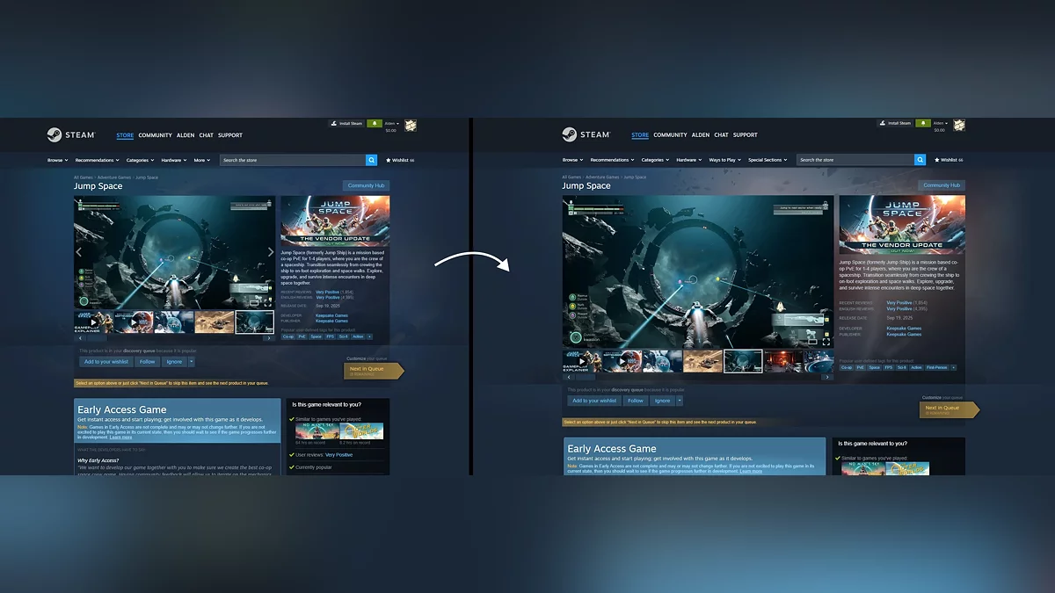Viewport: 1055px width, 593px height.
Task: Click the user avatar in the right Steam page
Action: point(959,125)
